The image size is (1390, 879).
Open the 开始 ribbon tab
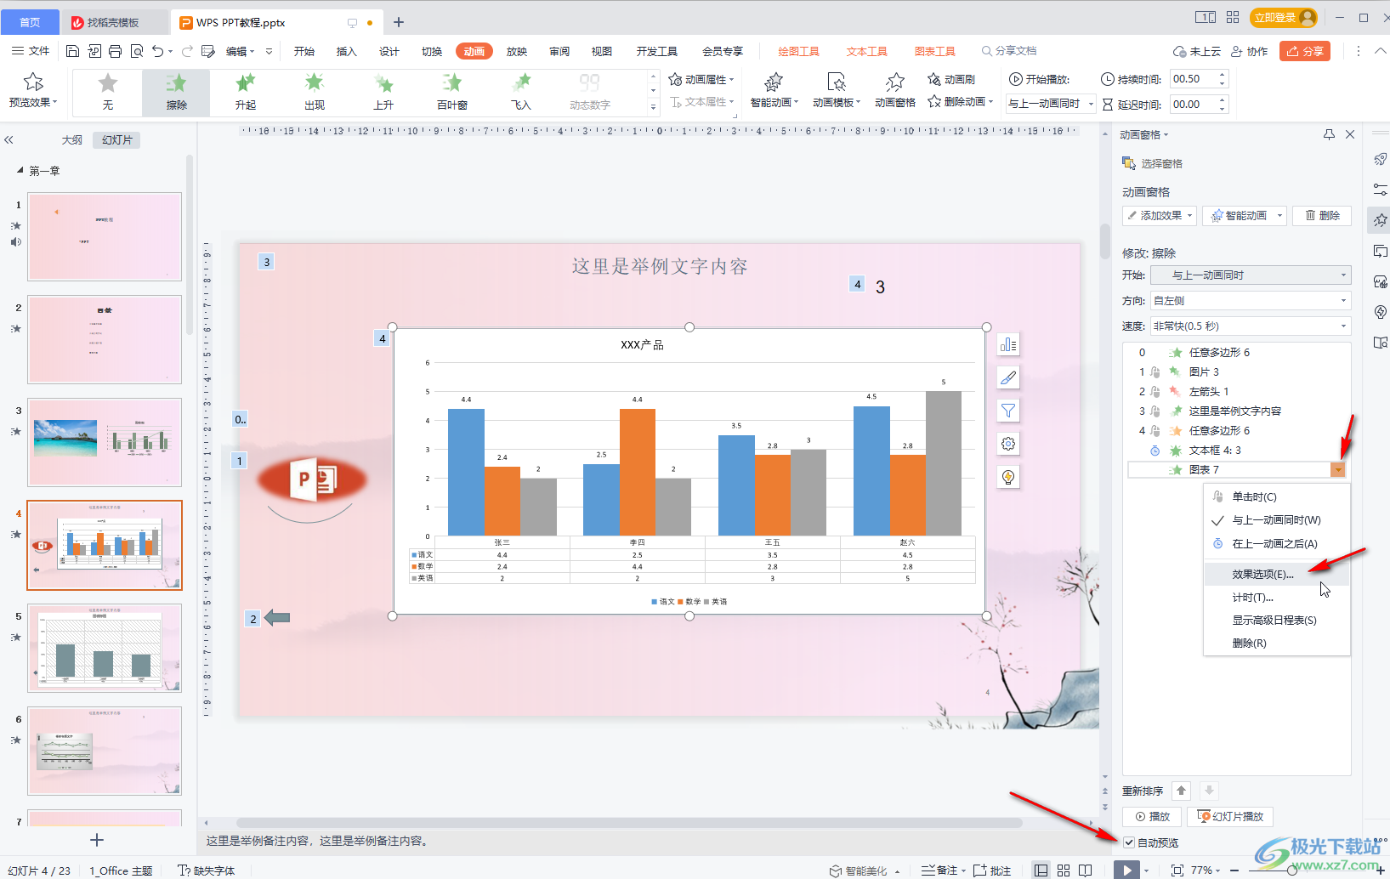(x=304, y=51)
